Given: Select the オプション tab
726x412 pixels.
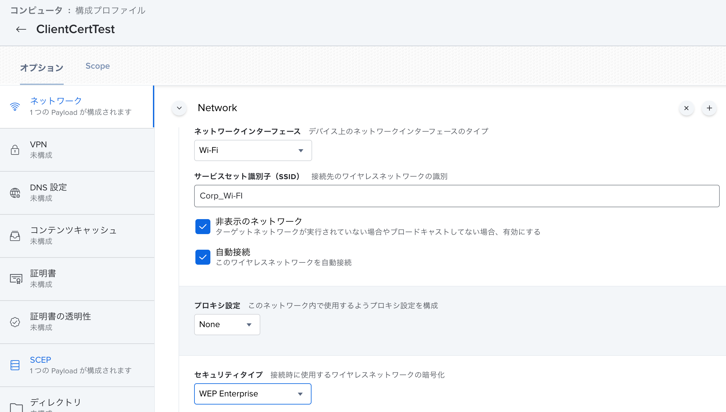Looking at the screenshot, I should (42, 68).
